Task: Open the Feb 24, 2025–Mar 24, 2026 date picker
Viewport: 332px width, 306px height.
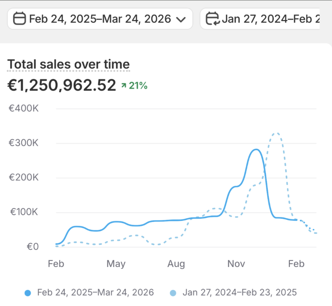Action: pyautogui.click(x=100, y=19)
